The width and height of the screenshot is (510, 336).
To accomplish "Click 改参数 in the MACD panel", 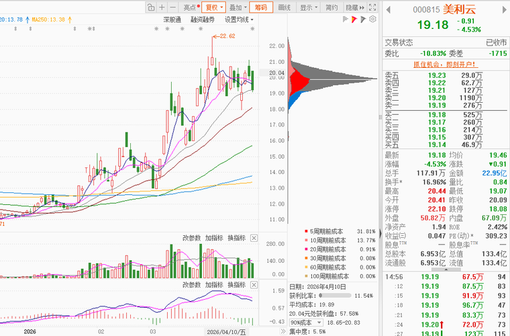I will (x=191, y=285).
